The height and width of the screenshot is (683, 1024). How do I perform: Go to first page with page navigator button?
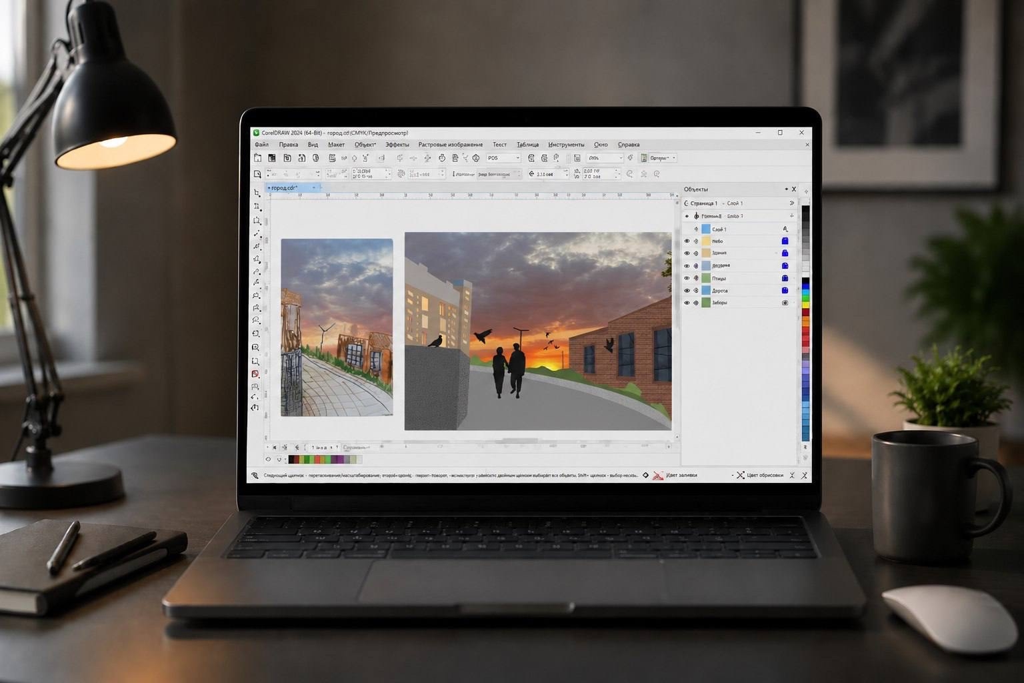(x=275, y=448)
